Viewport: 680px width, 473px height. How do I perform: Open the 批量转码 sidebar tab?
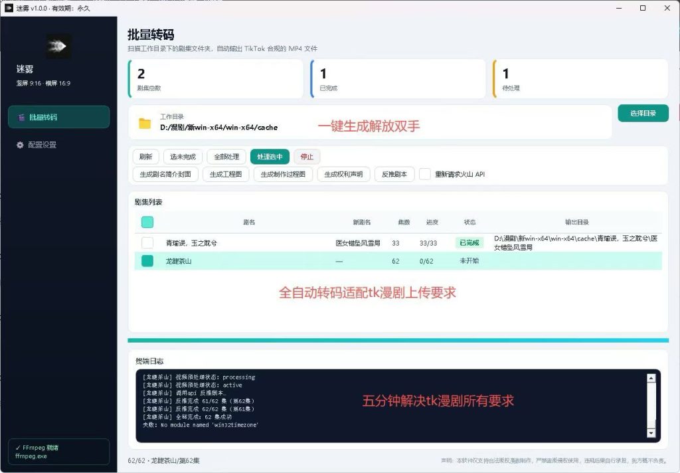coord(59,117)
